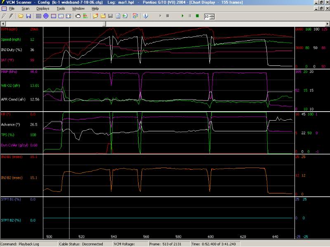This screenshot has width=330, height=247.
Task: Click the open folder icon in toolbar
Action: tap(21, 16)
